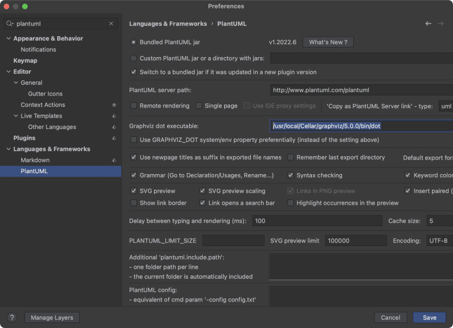Collapse Languages & Frameworks section
The height and width of the screenshot is (328, 453).
(x=8, y=149)
